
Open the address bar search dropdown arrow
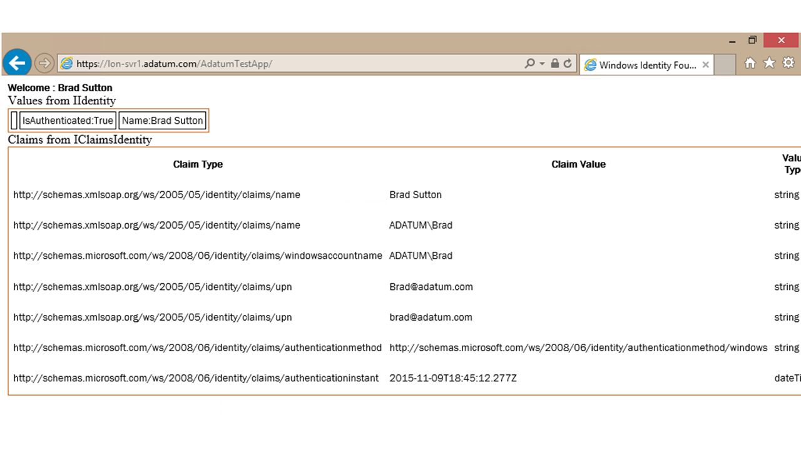(x=541, y=64)
